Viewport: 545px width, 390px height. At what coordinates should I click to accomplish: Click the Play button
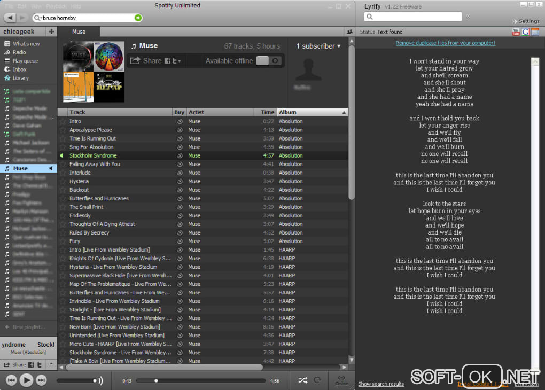[x=26, y=380]
